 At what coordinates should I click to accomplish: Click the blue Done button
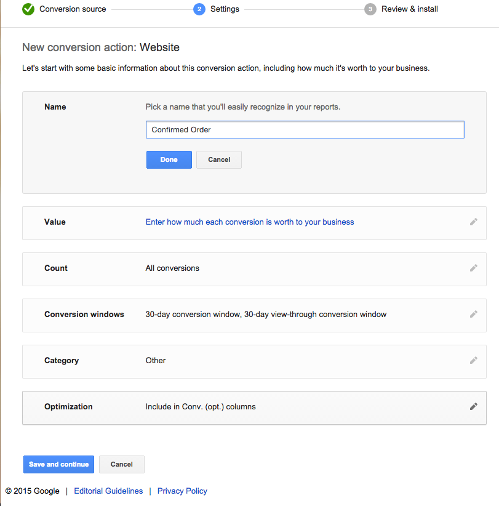[169, 159]
